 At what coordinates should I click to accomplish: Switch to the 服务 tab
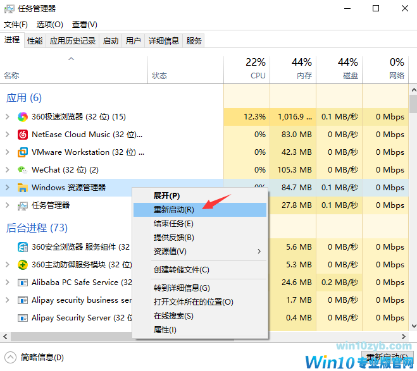click(194, 41)
